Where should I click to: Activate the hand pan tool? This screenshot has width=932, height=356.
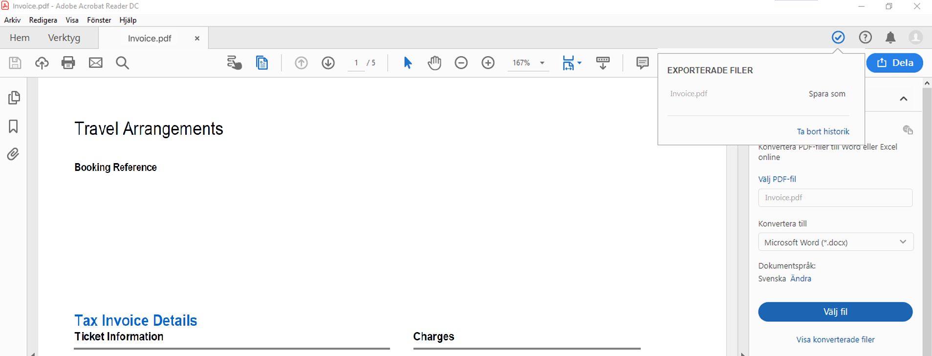434,63
